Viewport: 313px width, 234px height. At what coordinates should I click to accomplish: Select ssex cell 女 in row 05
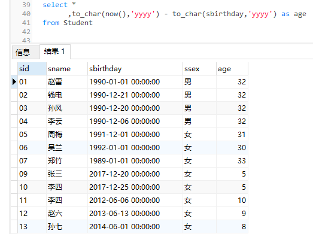199,135
